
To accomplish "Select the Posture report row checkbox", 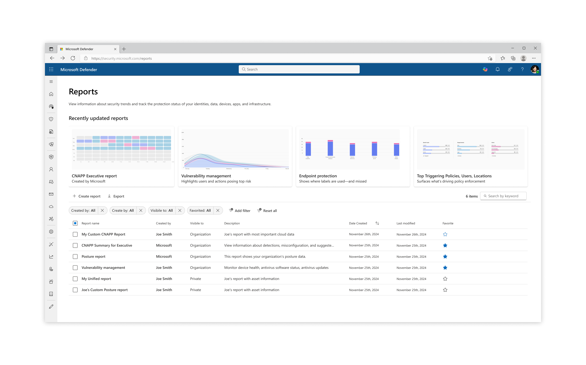I will [x=75, y=256].
